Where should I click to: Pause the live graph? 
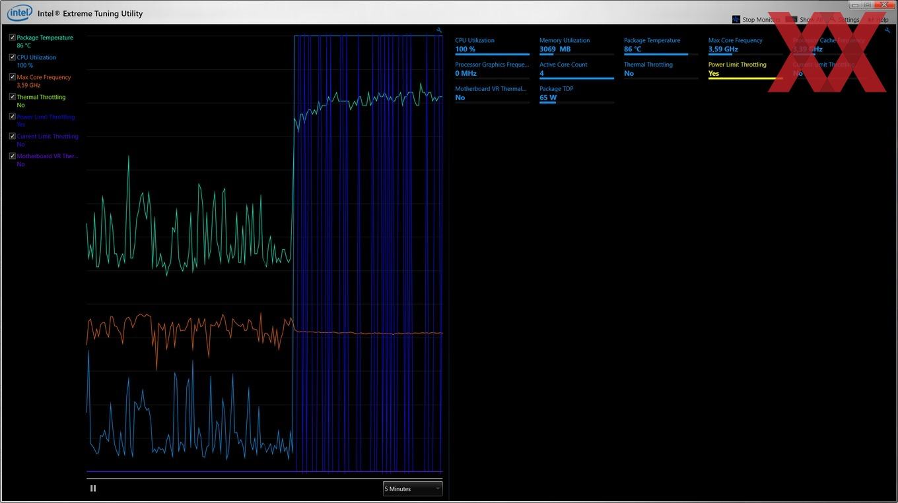[93, 488]
